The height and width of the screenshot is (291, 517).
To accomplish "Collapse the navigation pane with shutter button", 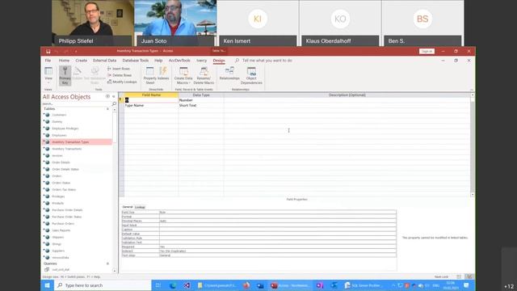I will pos(114,96).
